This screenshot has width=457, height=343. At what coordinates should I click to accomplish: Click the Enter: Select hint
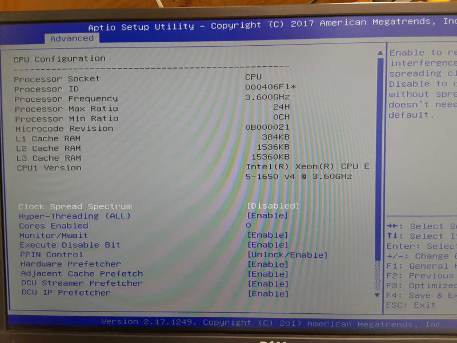point(422,246)
